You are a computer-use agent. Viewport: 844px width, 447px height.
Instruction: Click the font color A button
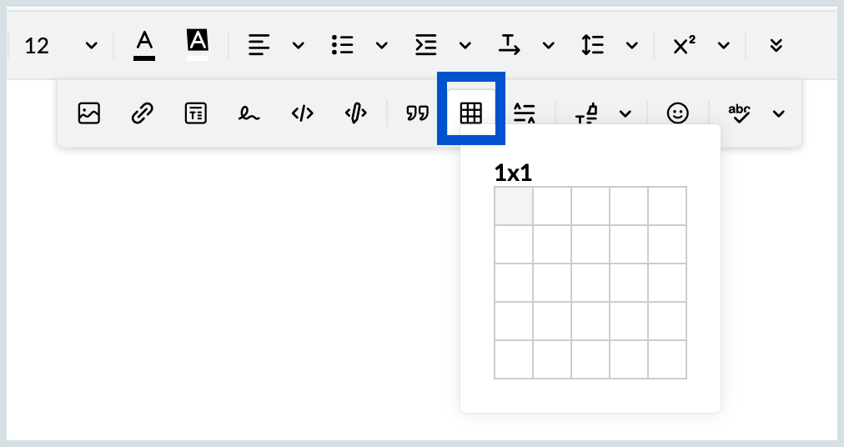click(144, 45)
